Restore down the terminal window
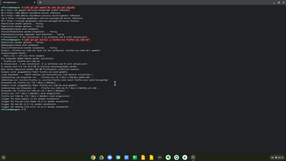Image resolution: width=286 pixels, height=161 pixels. click(279, 3)
